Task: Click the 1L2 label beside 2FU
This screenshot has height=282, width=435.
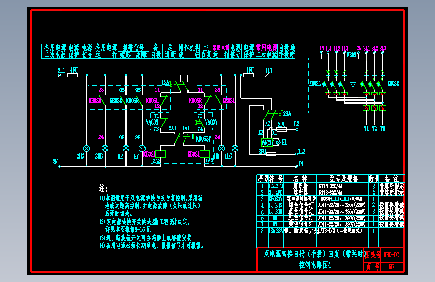Action: point(296,124)
